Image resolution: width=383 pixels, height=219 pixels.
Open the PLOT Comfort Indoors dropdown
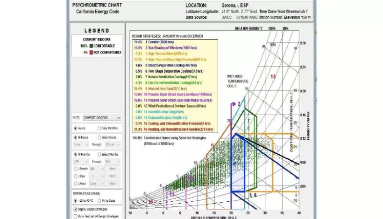point(102,118)
